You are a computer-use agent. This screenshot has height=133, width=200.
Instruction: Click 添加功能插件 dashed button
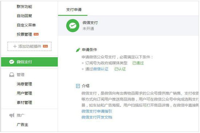click(29, 46)
